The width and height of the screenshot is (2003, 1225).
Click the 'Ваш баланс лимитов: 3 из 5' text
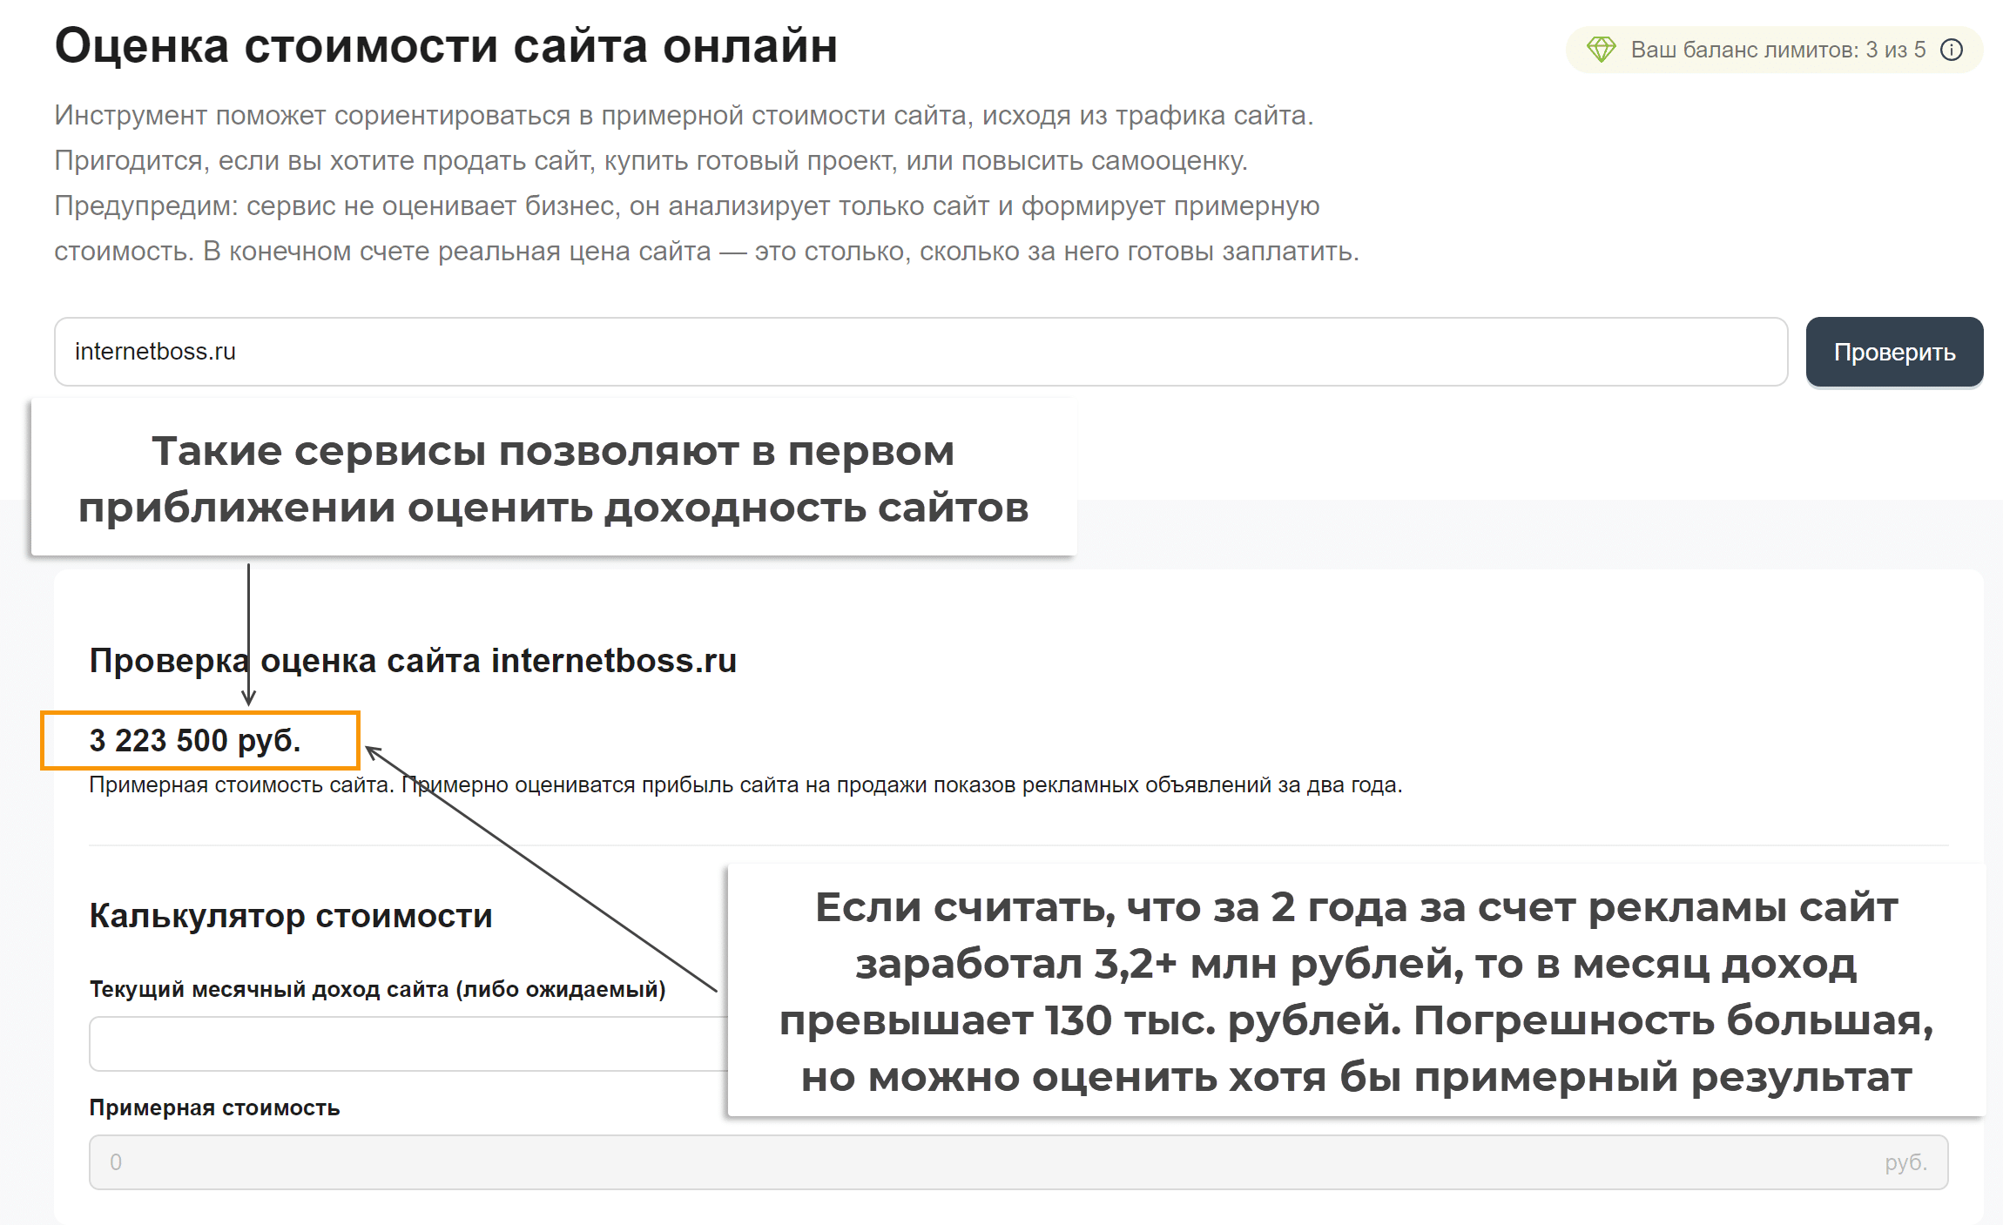pyautogui.click(x=1777, y=50)
